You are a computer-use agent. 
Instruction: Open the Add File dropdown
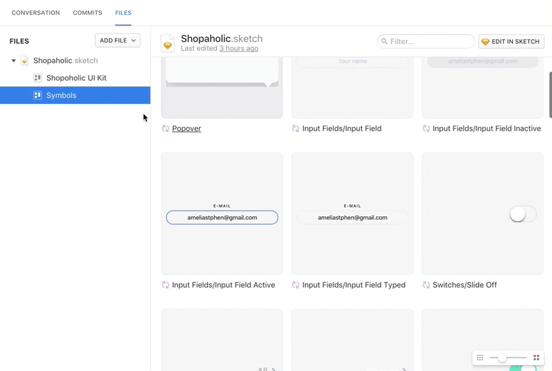click(117, 41)
